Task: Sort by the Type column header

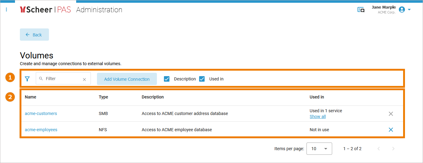Action: pyautogui.click(x=103, y=97)
